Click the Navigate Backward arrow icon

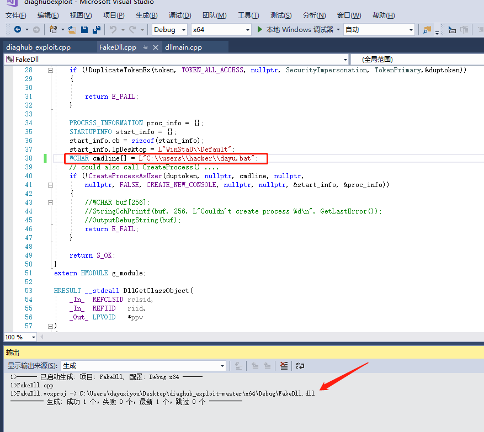18,30
